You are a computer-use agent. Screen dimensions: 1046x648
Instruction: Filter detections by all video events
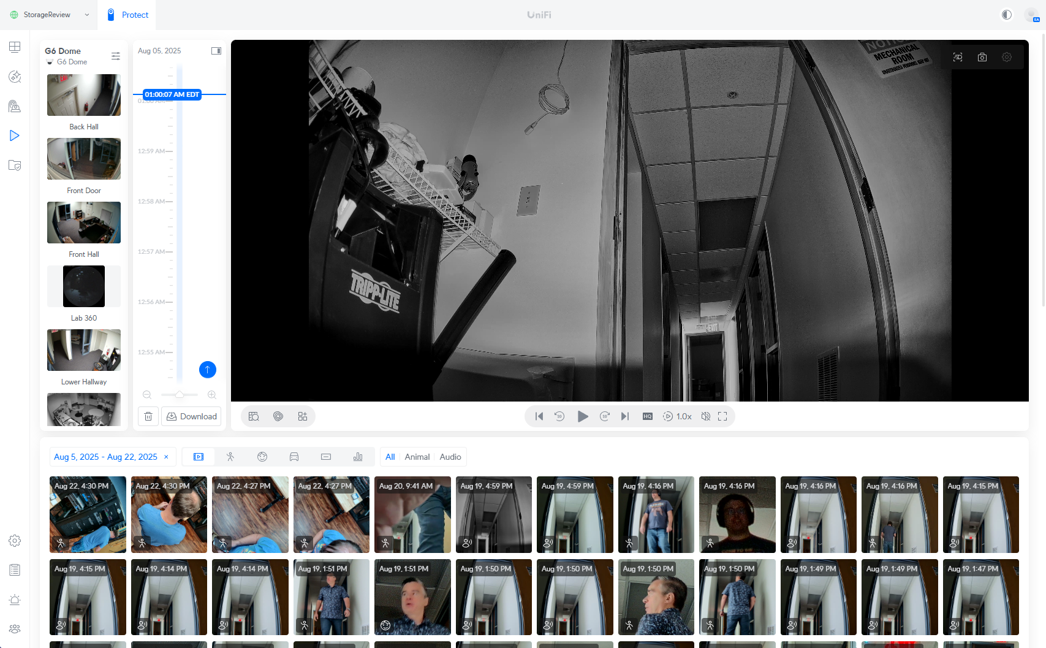tap(199, 457)
